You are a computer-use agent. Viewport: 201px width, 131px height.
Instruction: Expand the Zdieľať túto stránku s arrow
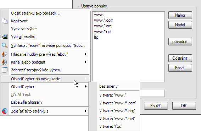[86, 111]
